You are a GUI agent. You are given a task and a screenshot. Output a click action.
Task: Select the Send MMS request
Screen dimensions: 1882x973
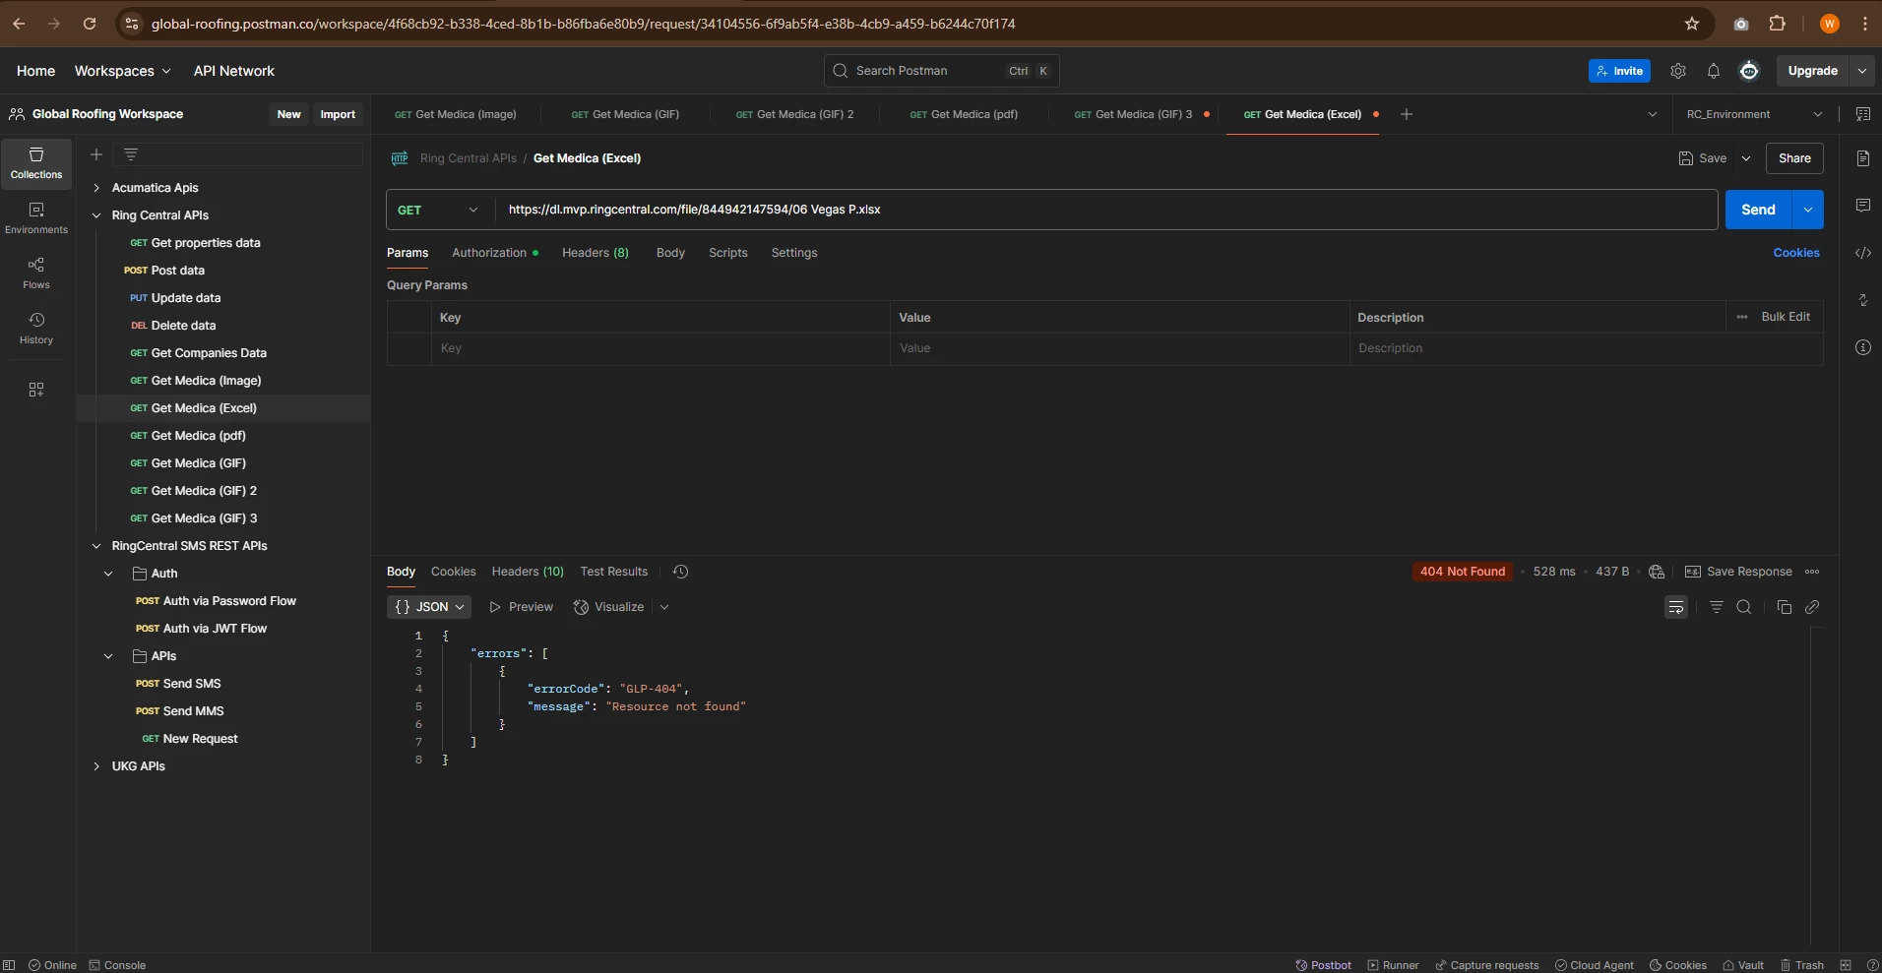click(x=194, y=711)
